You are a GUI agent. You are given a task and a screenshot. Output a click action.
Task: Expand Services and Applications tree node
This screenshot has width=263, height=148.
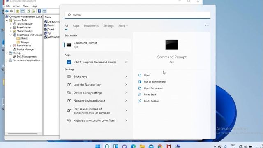click(x=7, y=60)
